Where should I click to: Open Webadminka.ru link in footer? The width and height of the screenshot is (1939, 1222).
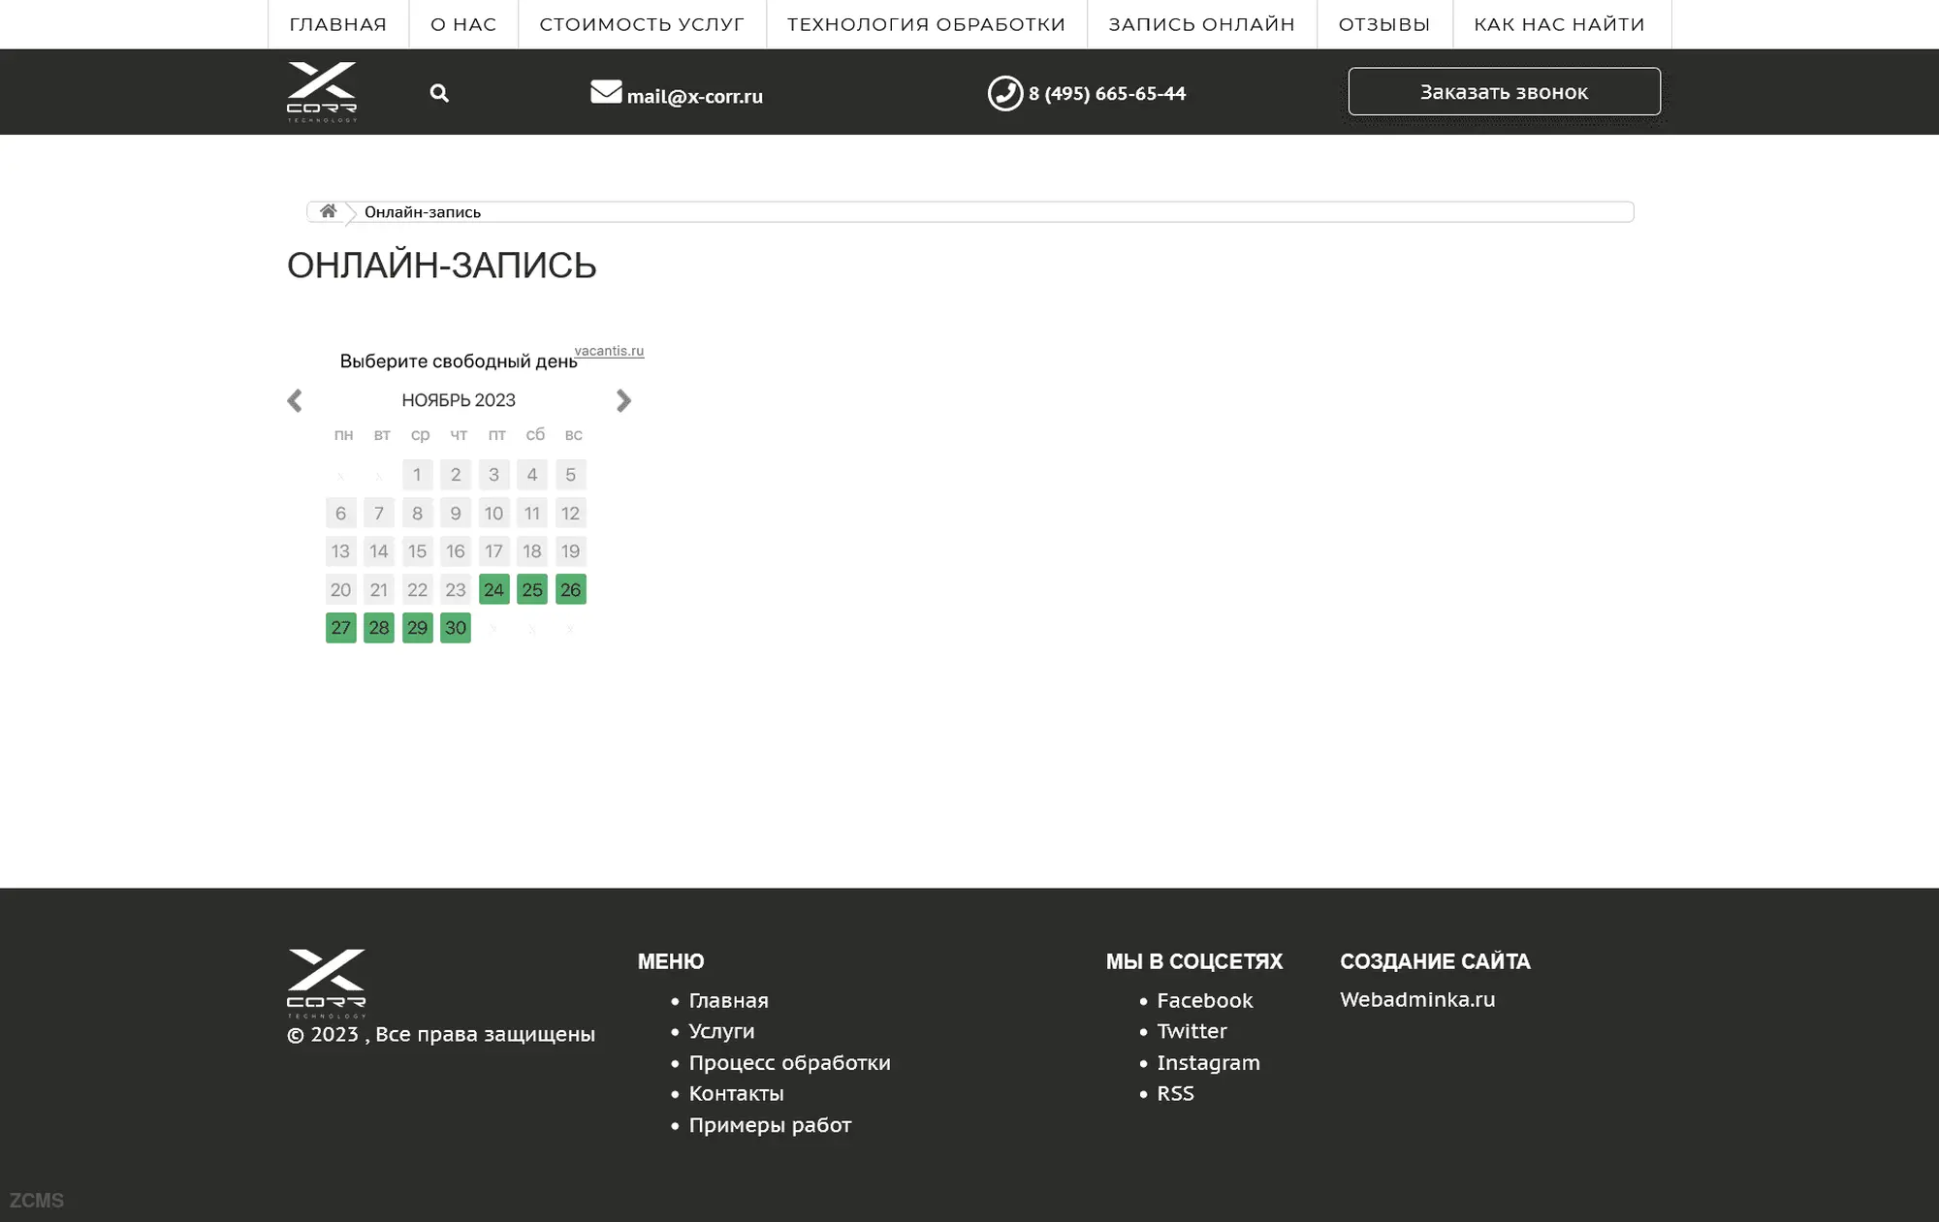point(1417,999)
